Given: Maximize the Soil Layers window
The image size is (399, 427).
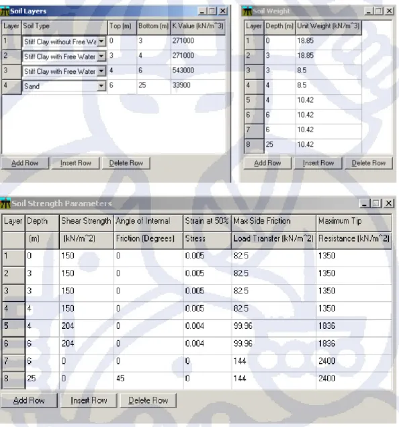Looking at the screenshot, I should pos(212,11).
